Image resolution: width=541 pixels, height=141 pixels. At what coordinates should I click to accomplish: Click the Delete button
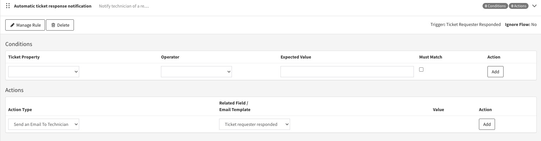point(60,25)
